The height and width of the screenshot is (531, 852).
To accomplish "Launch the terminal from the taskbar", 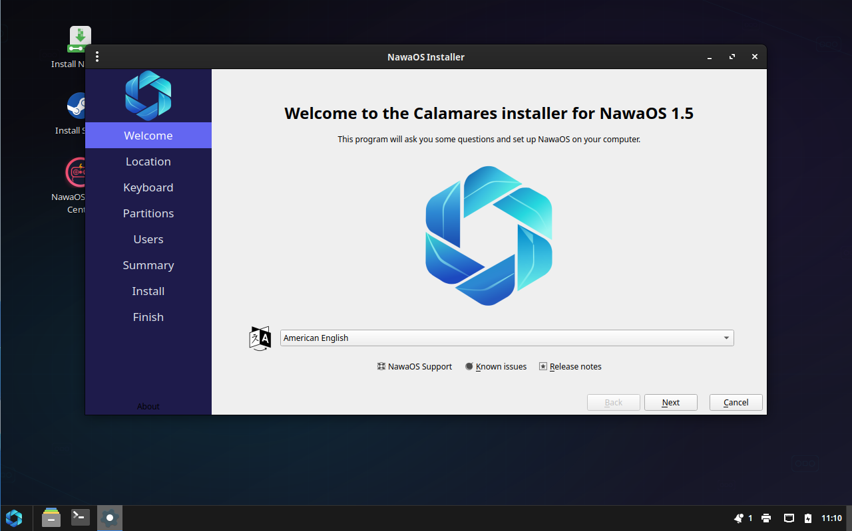I will pyautogui.click(x=80, y=518).
